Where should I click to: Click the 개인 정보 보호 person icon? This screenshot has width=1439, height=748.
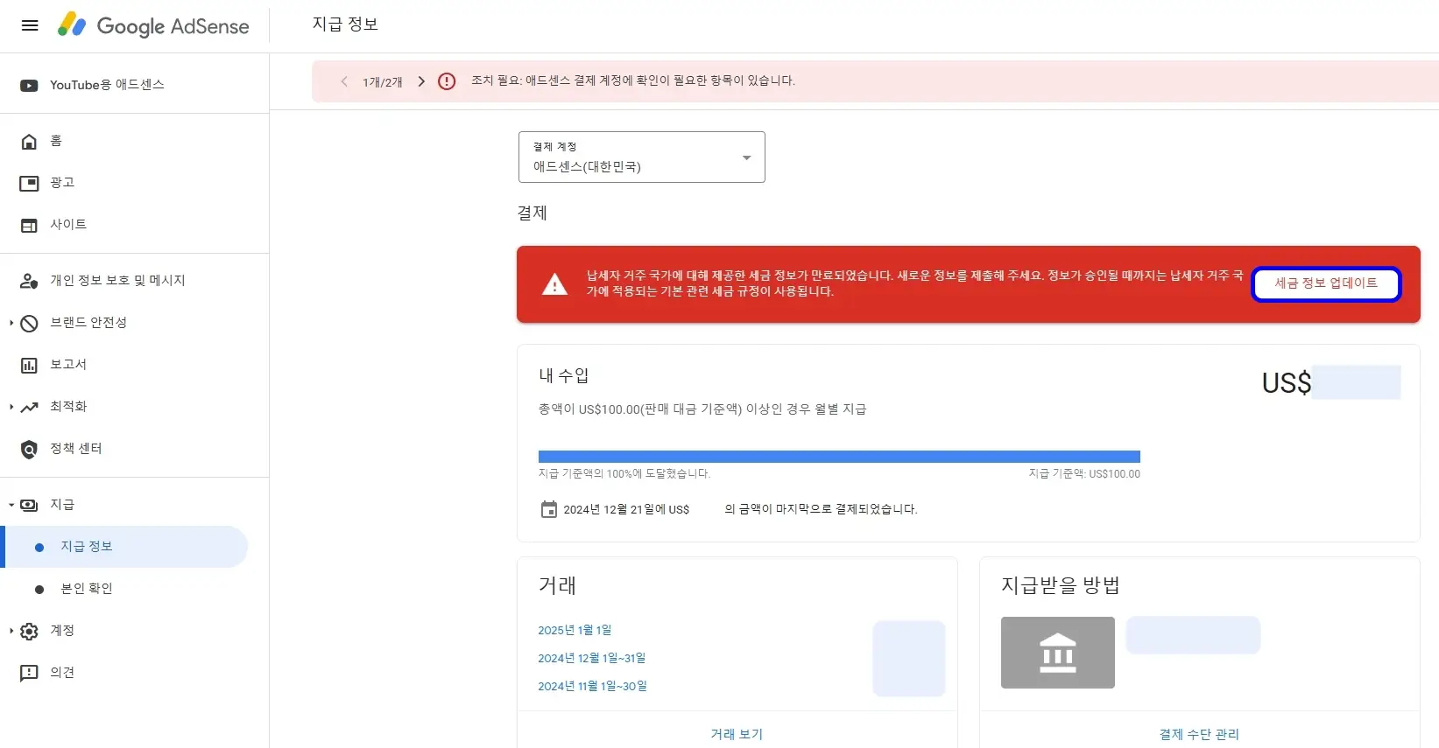(29, 281)
